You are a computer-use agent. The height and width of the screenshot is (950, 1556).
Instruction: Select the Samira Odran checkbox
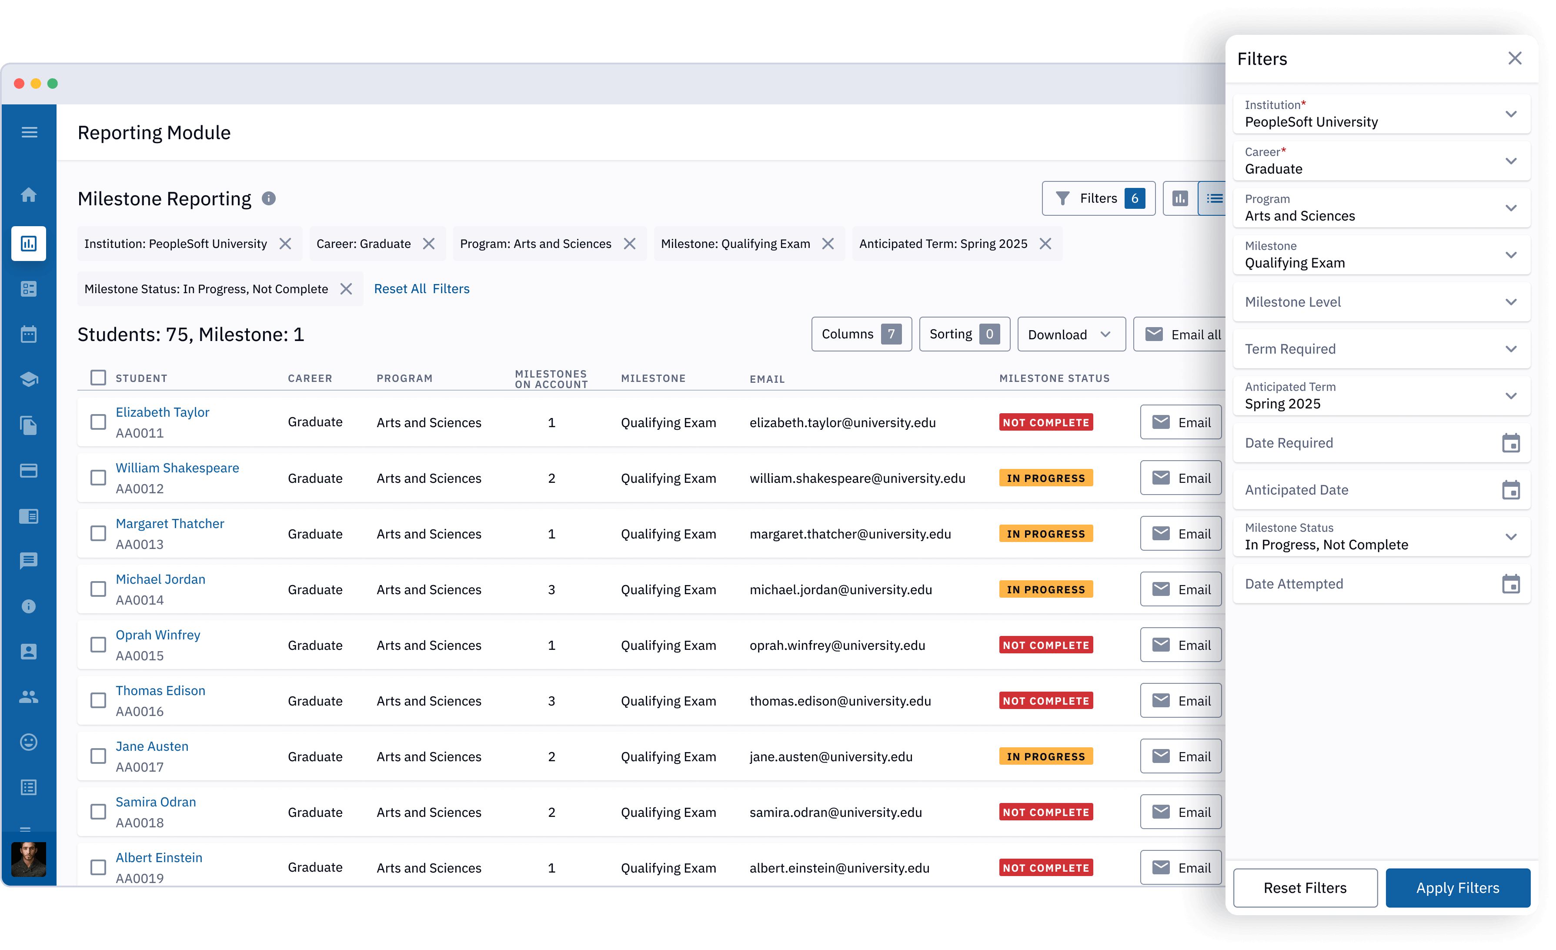click(x=98, y=811)
